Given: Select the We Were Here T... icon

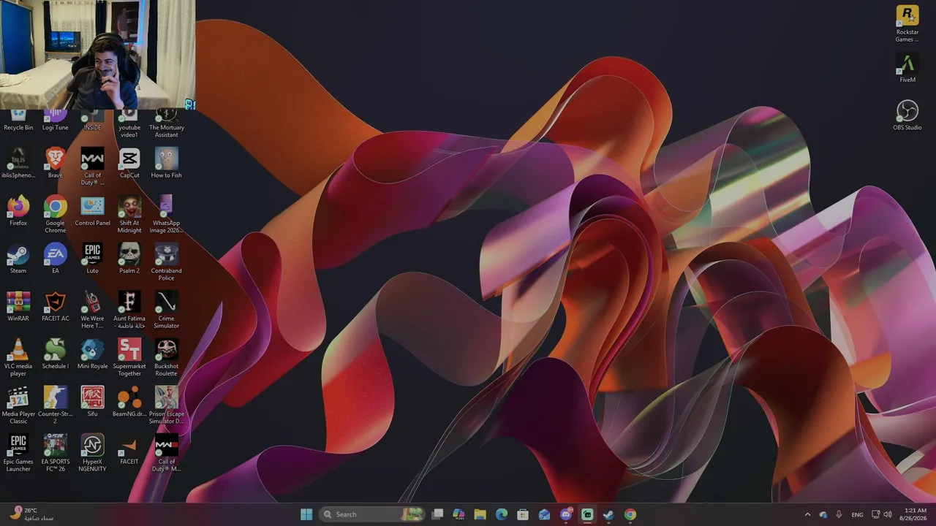Looking at the screenshot, I should [x=92, y=310].
